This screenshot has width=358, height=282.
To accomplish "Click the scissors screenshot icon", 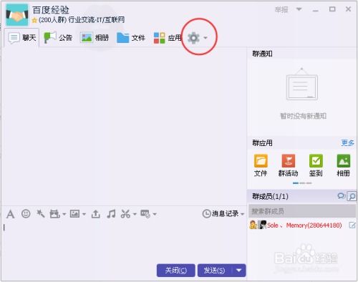I will tap(125, 214).
